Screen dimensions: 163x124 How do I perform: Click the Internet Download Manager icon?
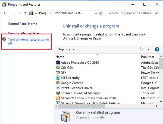(58, 93)
